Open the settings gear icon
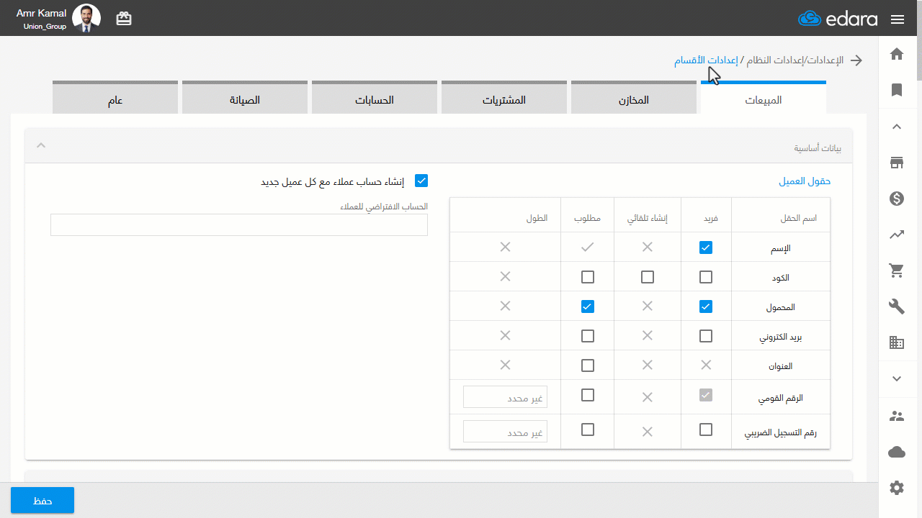This screenshot has height=518, width=922. [897, 488]
